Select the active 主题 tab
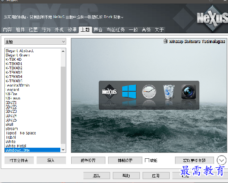 (x=85, y=30)
